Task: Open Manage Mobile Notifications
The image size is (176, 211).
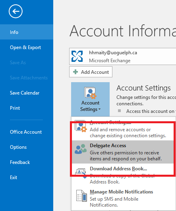Action: pos(123,198)
